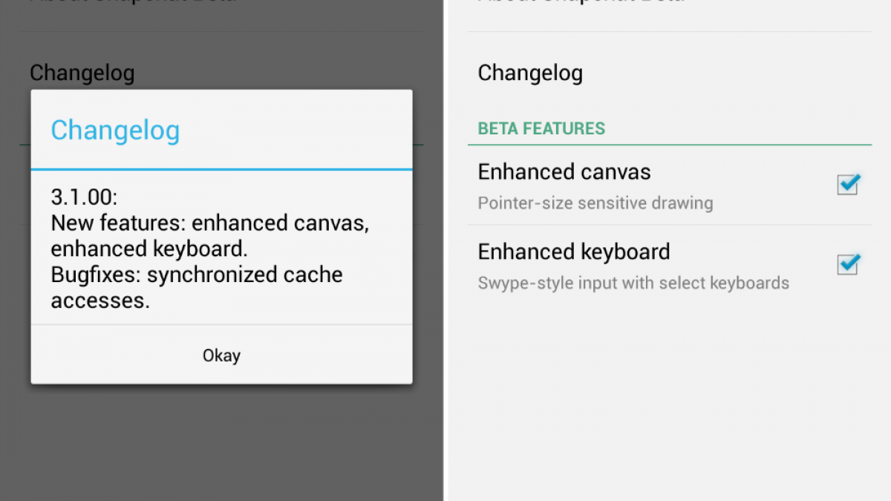891x501 pixels.
Task: Tap dimmed Changelog item behind the dialog
Action: pos(82,73)
